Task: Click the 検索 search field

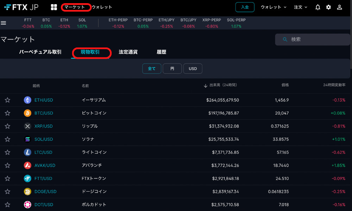Action: point(313,39)
